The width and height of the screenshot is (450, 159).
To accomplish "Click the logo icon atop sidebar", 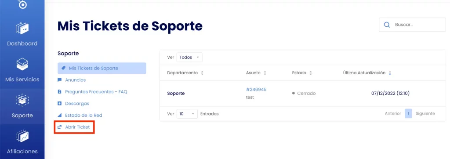I will pos(22,4).
